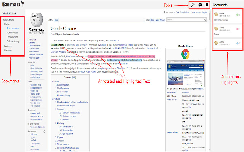The width and height of the screenshot is (244, 152).
Task: Click the Breader logo
Action: click(13, 4)
